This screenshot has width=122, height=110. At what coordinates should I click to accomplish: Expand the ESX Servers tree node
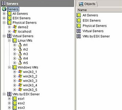(x=4, y=18)
